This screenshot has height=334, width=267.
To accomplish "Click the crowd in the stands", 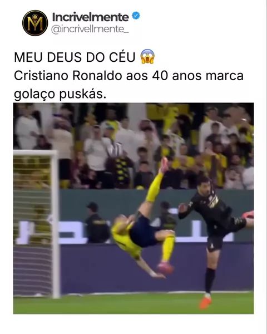I will click(133, 146).
